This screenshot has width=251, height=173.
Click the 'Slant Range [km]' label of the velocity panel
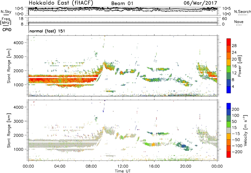tap(9, 130)
